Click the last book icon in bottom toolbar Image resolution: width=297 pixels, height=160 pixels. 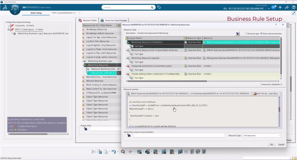(204, 152)
